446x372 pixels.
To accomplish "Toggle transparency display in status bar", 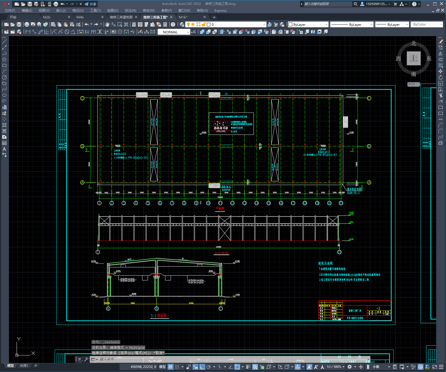I will coord(255,367).
